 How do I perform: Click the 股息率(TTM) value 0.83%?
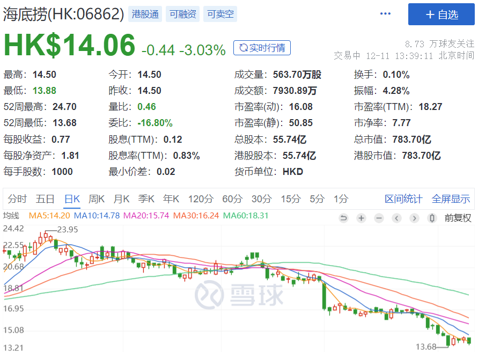click(x=186, y=156)
